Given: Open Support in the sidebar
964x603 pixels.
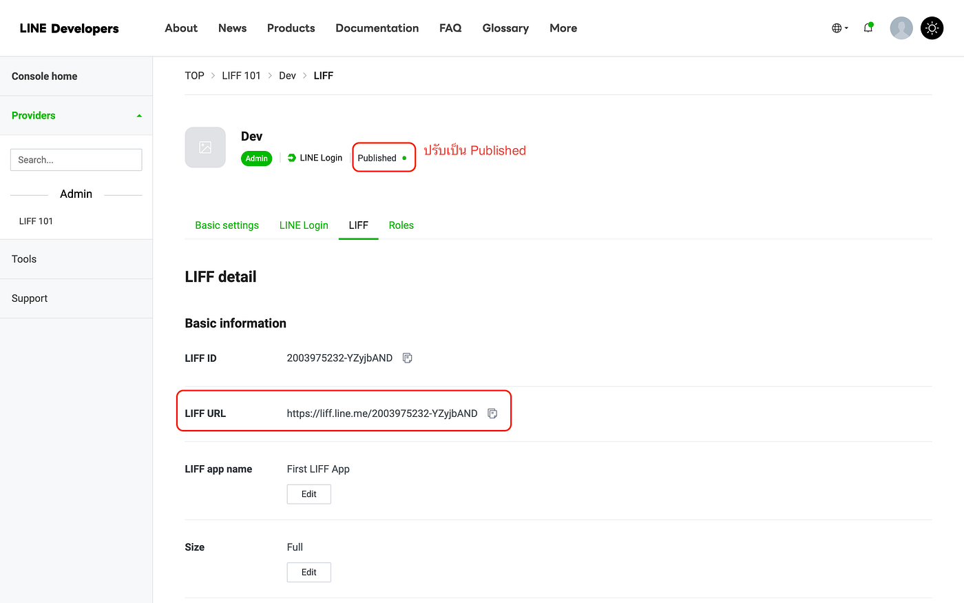Looking at the screenshot, I should point(76,298).
